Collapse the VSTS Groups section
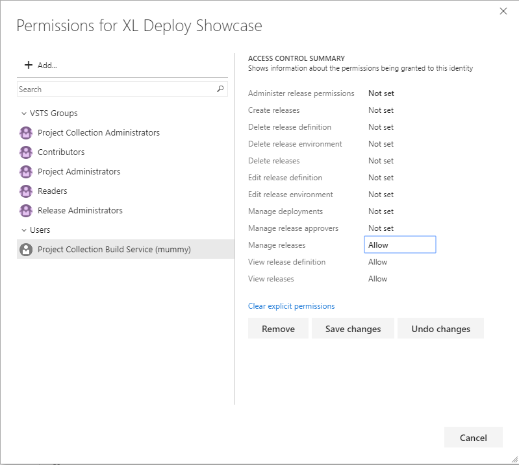Screen dimensions: 519x465 [x=24, y=113]
